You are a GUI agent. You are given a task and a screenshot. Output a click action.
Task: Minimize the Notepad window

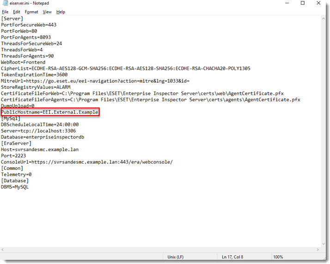click(287, 3)
